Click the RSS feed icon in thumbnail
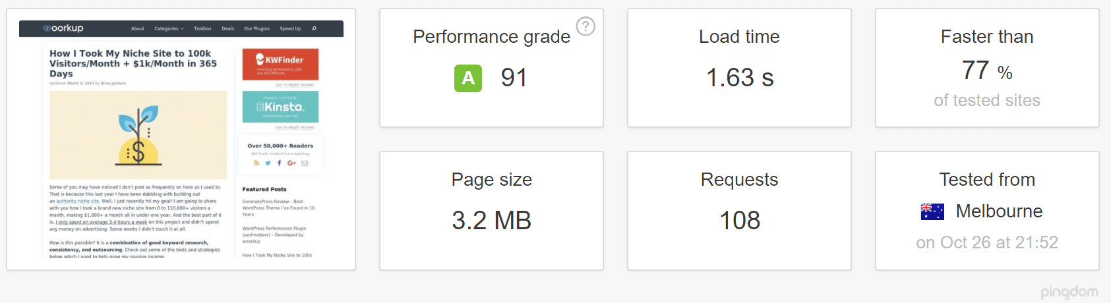Screen dimensions: 1111x303 256,163
